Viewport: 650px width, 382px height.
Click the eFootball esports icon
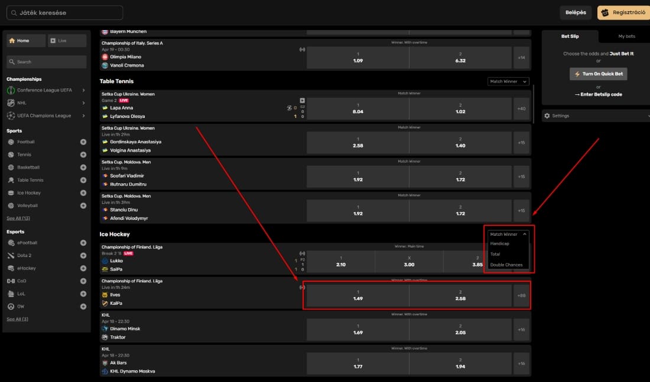click(x=11, y=243)
